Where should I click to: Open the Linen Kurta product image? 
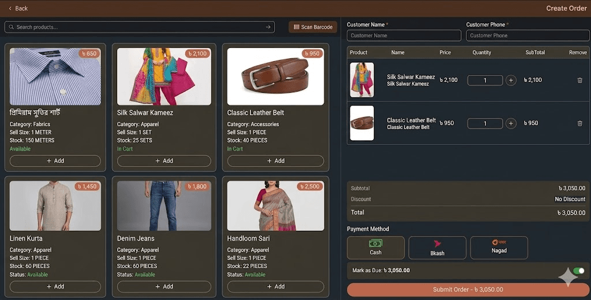point(55,206)
